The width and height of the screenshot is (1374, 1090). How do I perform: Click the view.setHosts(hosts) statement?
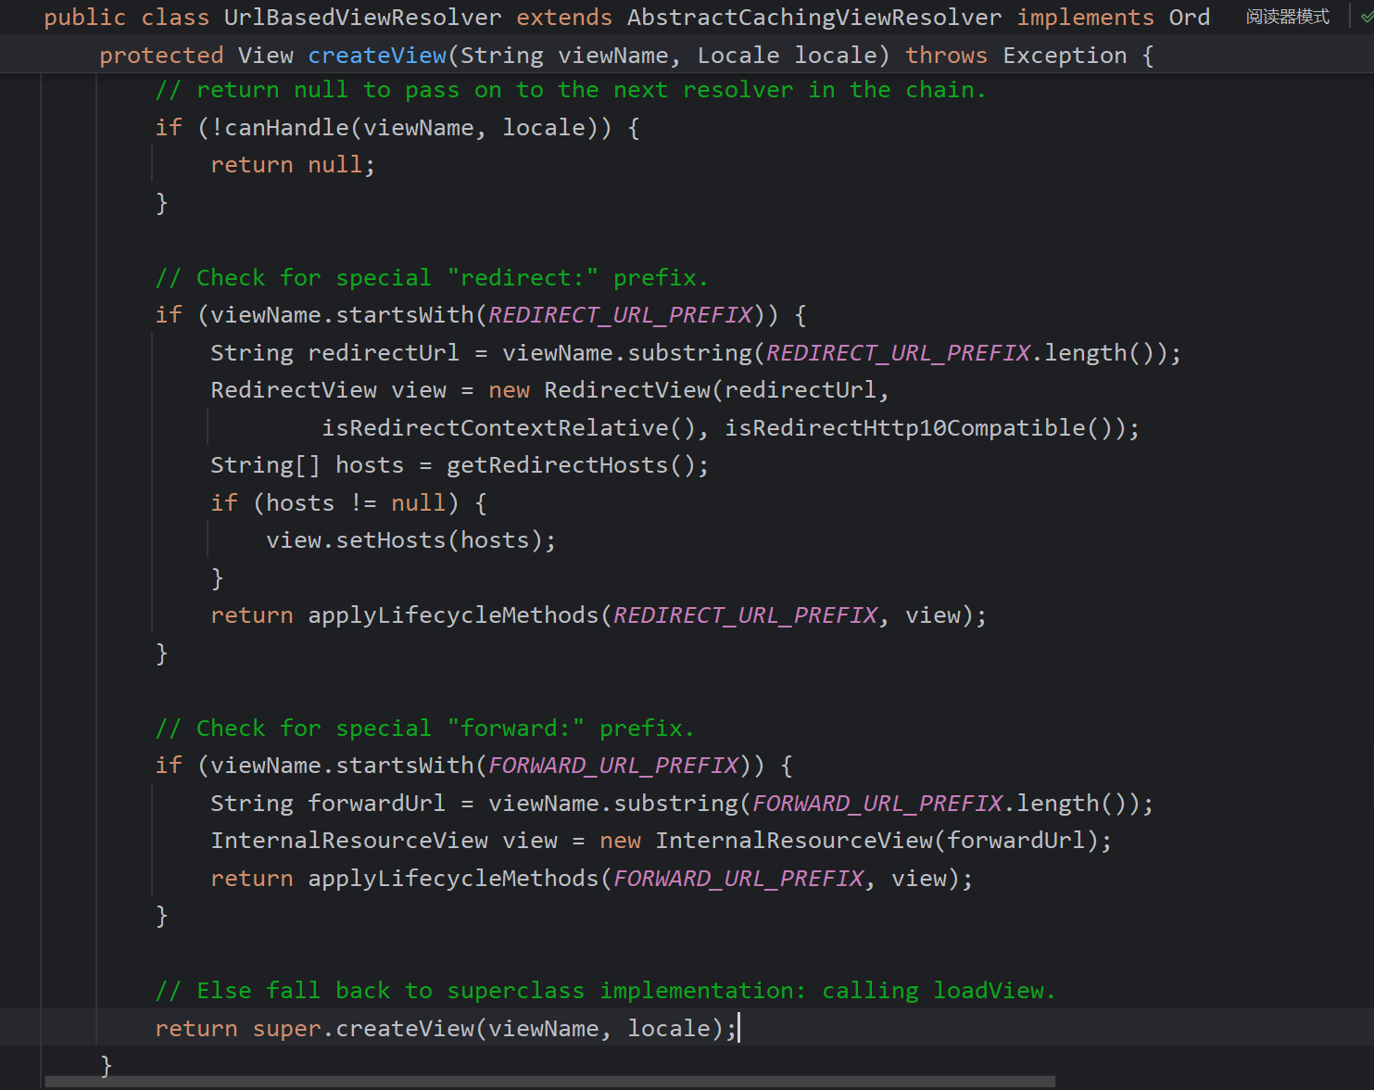[x=410, y=540]
